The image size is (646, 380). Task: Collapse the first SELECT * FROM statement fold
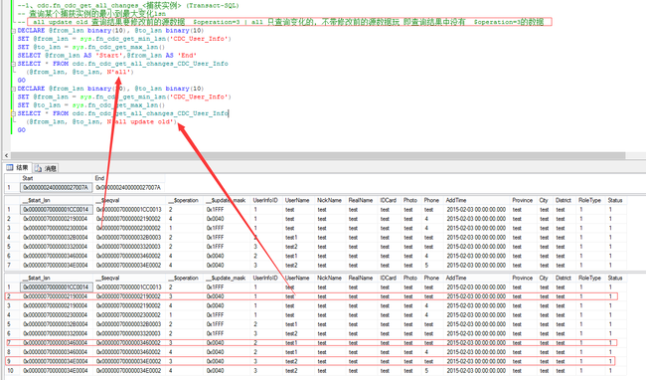[x=14, y=64]
